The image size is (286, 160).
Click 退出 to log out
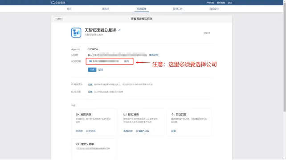click(x=230, y=3)
